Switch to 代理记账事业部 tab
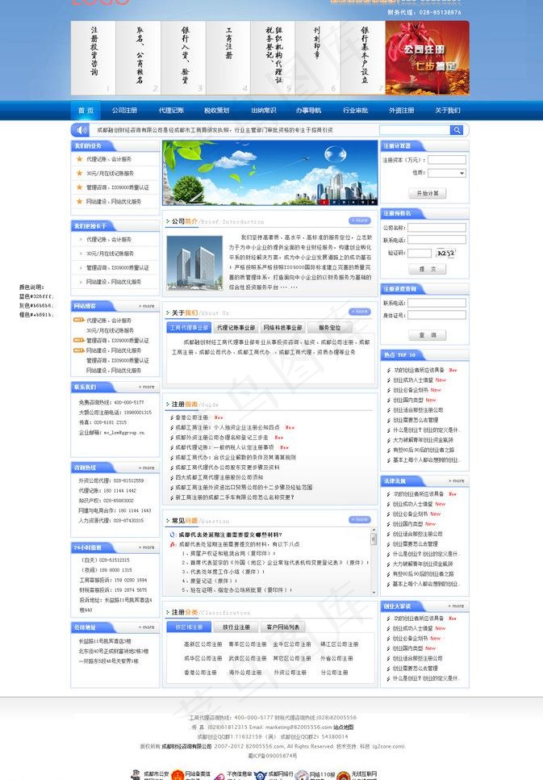 (x=236, y=327)
